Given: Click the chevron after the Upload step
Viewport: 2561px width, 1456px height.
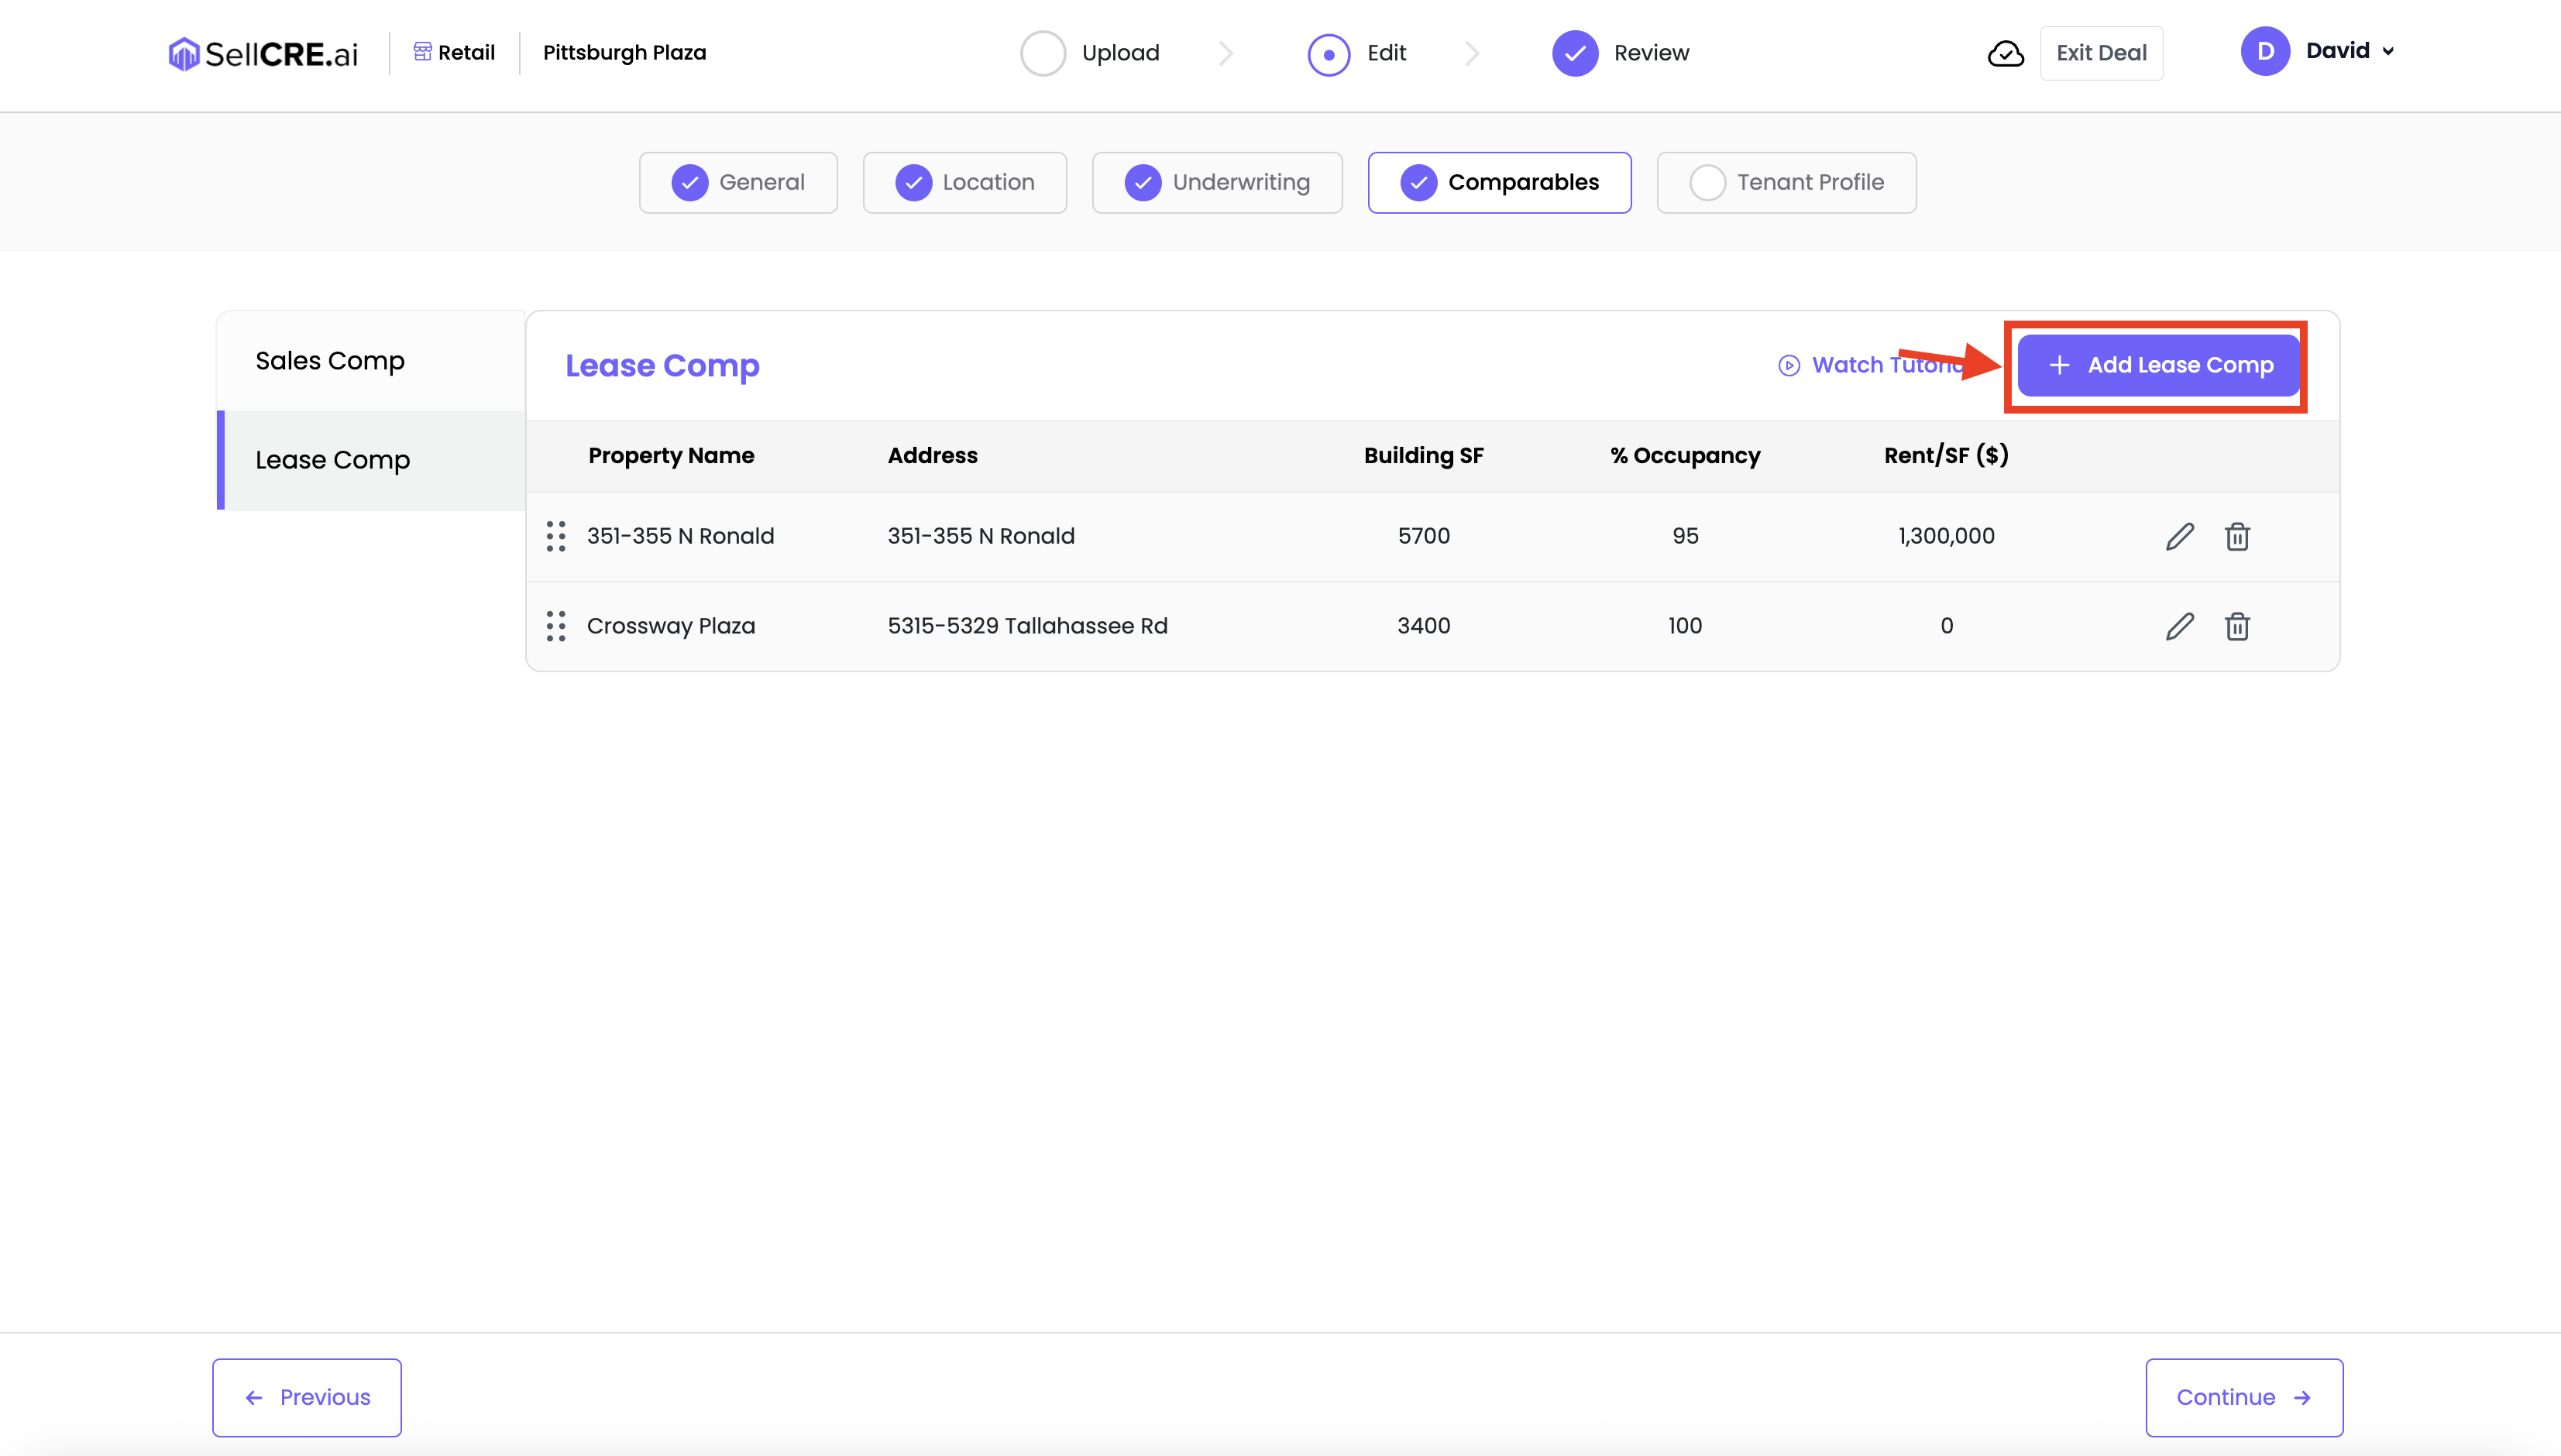Looking at the screenshot, I should [1226, 54].
